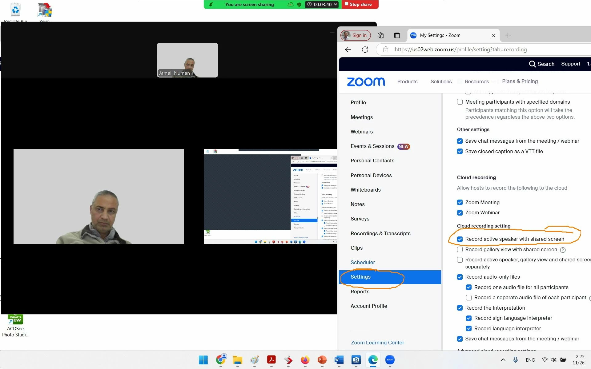
Task: Open the tab actions menu icon
Action: 397,35
